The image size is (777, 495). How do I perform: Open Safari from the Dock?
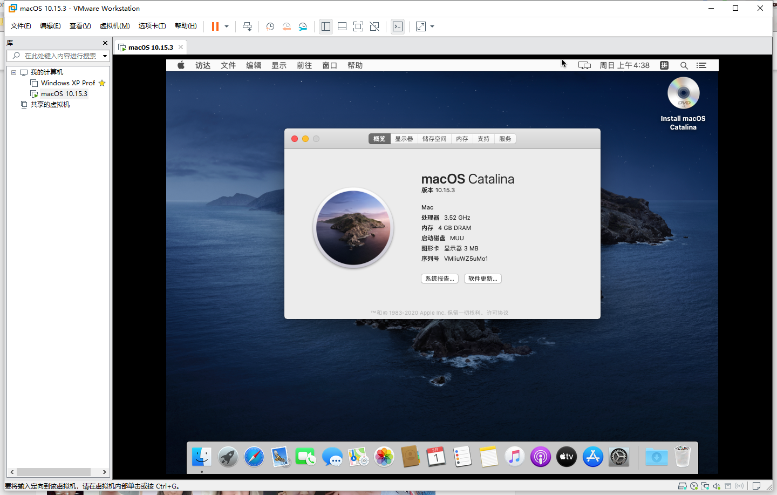tap(254, 457)
